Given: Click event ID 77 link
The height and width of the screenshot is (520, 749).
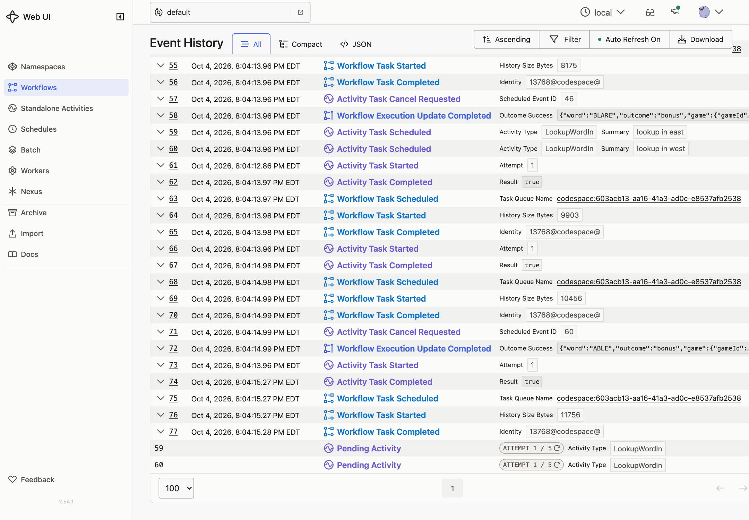Looking at the screenshot, I should [x=173, y=432].
